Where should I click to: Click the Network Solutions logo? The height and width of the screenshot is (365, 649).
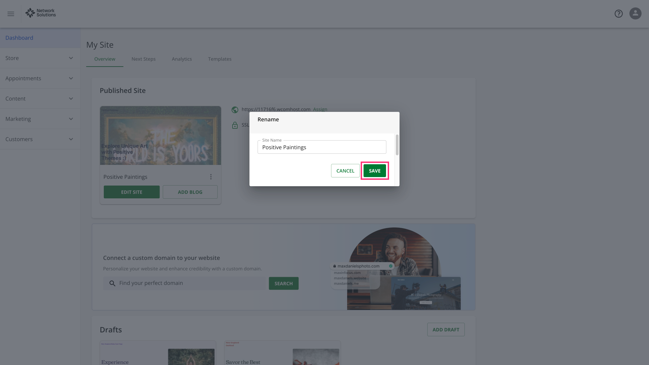pyautogui.click(x=41, y=13)
